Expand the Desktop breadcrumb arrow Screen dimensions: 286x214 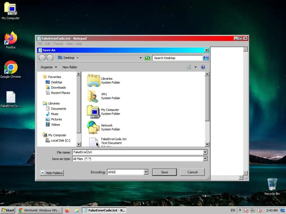(x=77, y=58)
